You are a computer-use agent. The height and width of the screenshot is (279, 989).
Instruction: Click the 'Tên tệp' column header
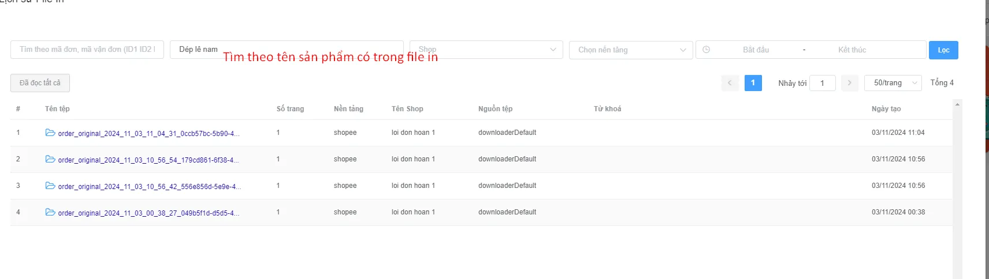(x=57, y=109)
